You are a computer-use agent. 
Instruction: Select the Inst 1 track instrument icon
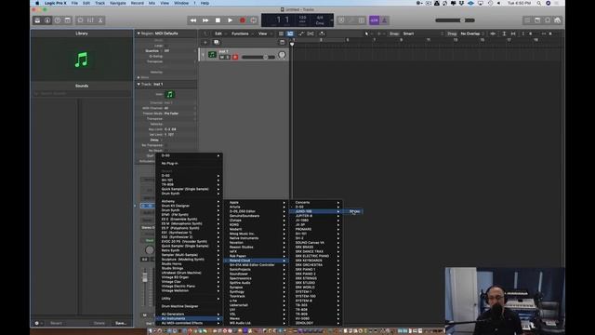coord(212,55)
